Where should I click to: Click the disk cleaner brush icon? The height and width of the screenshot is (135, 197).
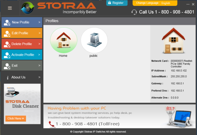coord(12,92)
